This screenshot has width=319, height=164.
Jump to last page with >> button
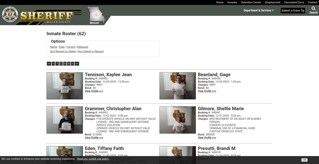click(x=77, y=64)
